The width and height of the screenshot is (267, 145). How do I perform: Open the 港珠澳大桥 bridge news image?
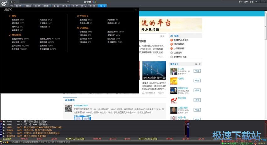pos(154,70)
